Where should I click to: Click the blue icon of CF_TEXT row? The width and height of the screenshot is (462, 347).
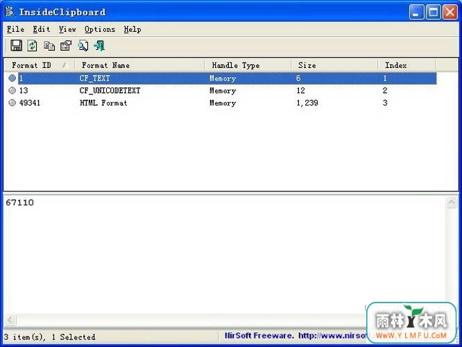[12, 78]
